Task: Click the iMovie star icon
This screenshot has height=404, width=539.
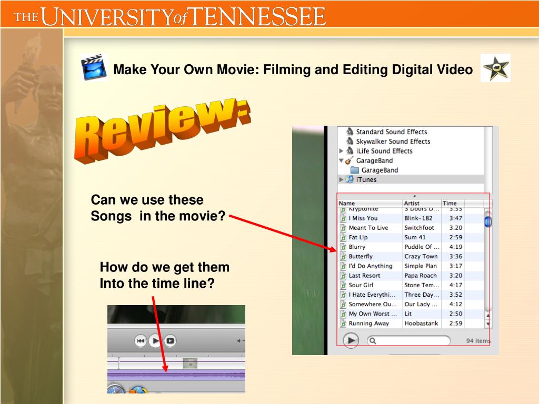Action: point(495,68)
